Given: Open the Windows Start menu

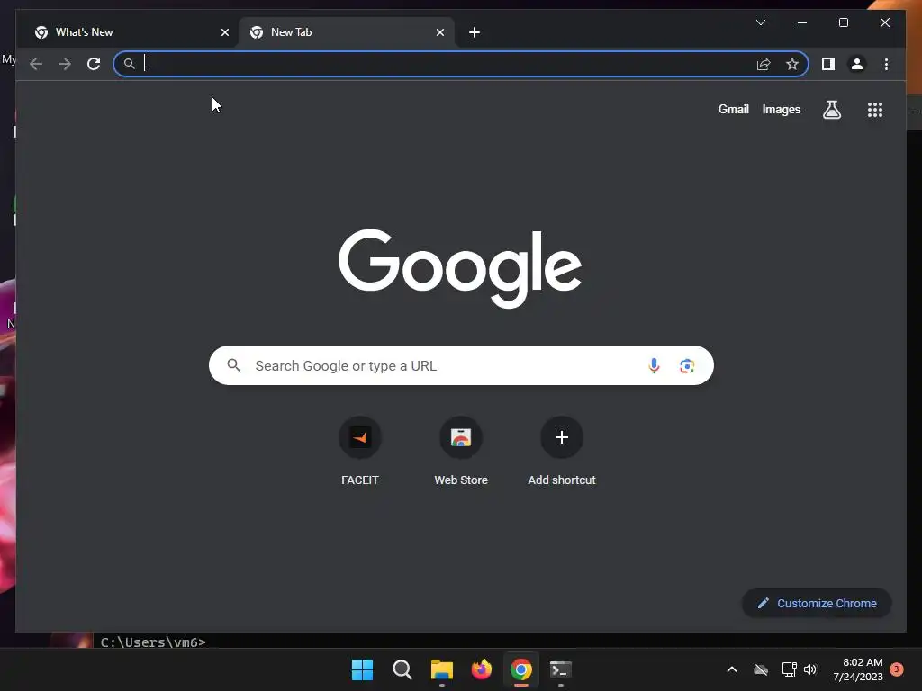Looking at the screenshot, I should tap(362, 669).
